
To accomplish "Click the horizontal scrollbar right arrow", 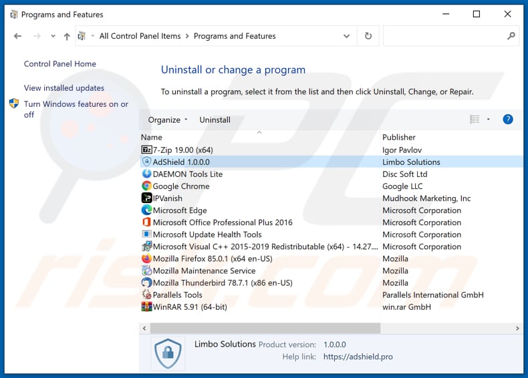I will [x=517, y=328].
